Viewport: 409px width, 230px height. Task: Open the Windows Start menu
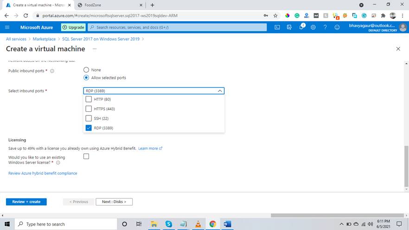coord(7,224)
